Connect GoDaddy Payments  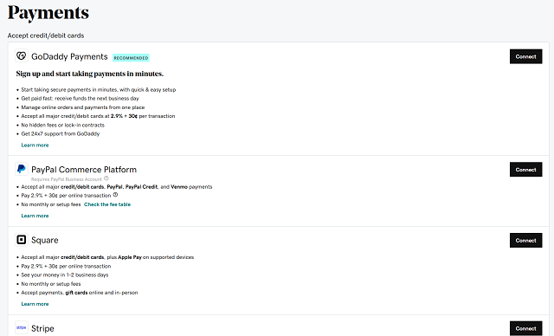tap(525, 56)
